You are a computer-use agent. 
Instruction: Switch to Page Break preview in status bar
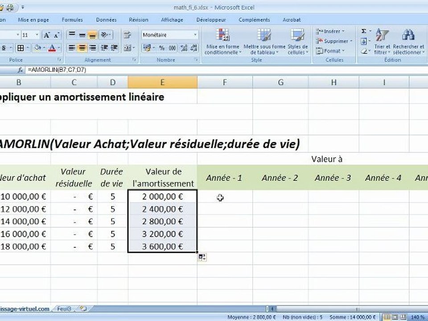tap(403, 317)
